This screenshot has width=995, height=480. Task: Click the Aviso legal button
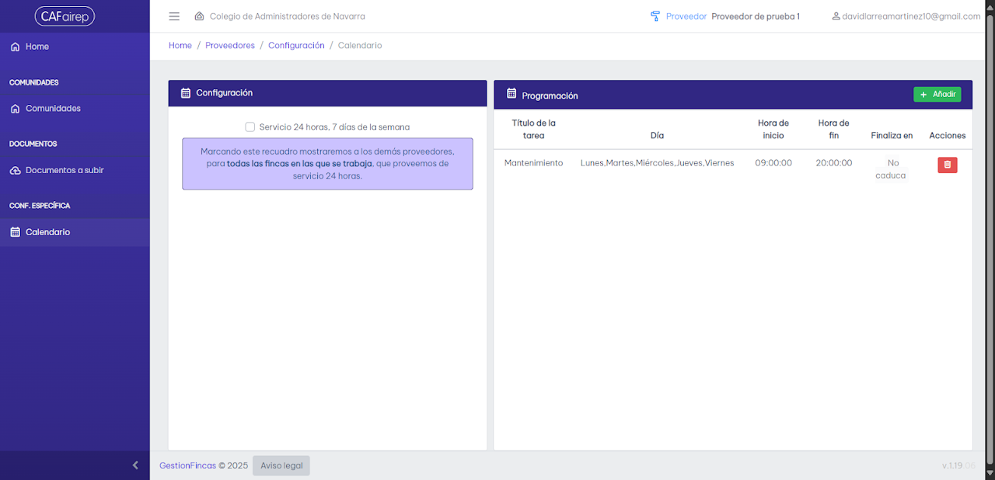tap(281, 465)
